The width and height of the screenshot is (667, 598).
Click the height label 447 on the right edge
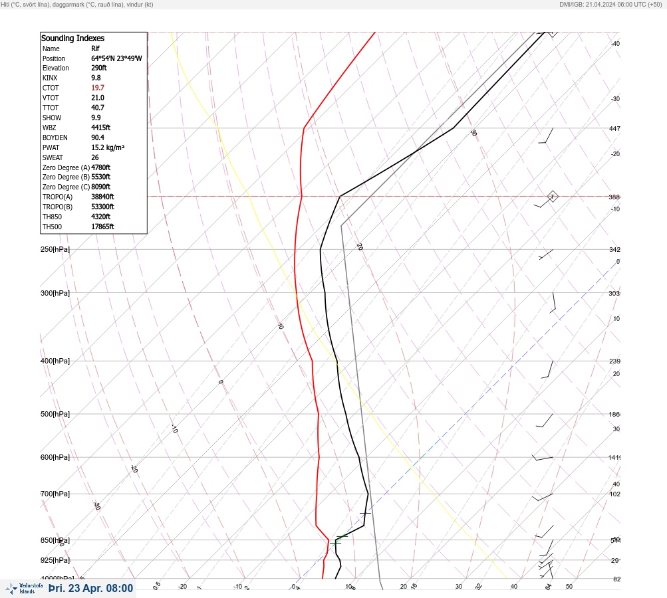pyautogui.click(x=614, y=128)
